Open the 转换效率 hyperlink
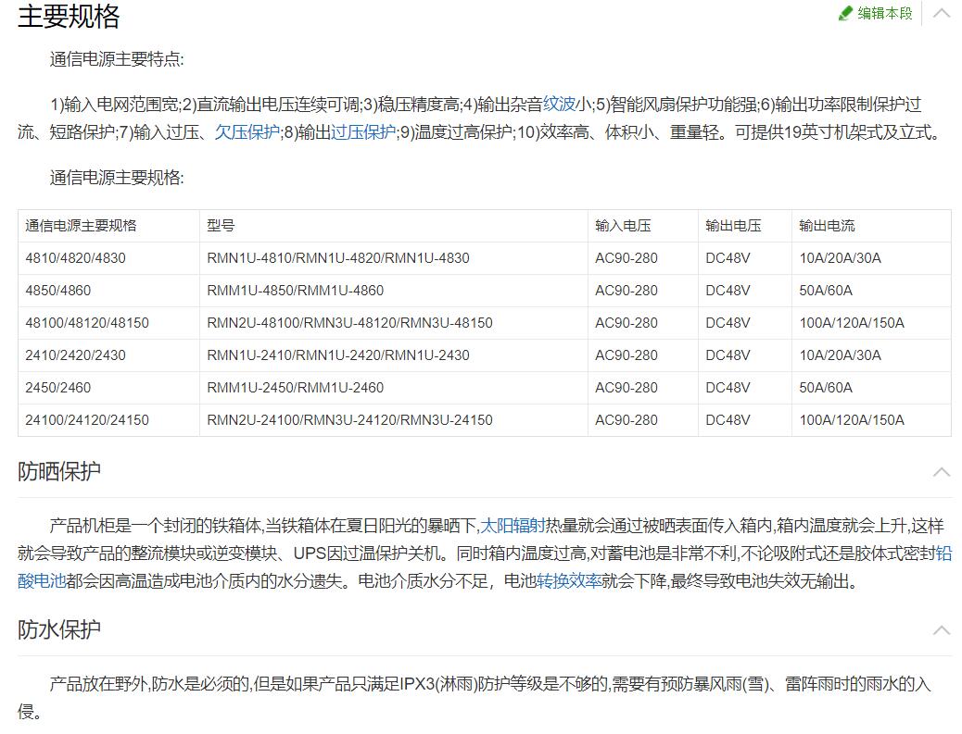The height and width of the screenshot is (734, 962). pyautogui.click(x=568, y=581)
